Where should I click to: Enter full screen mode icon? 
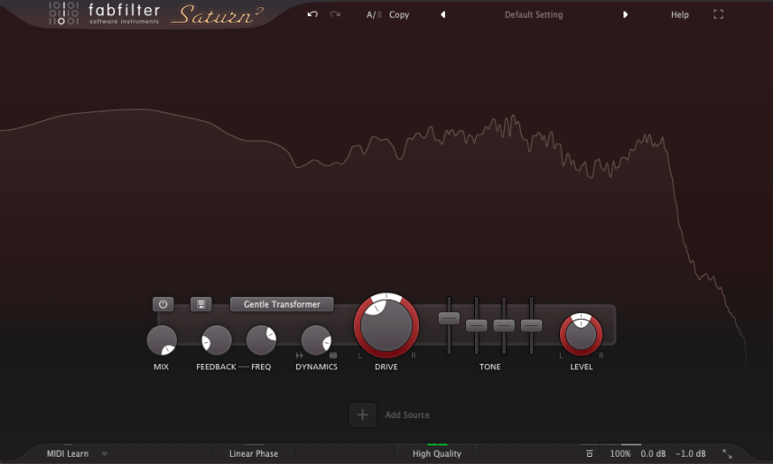(x=718, y=14)
